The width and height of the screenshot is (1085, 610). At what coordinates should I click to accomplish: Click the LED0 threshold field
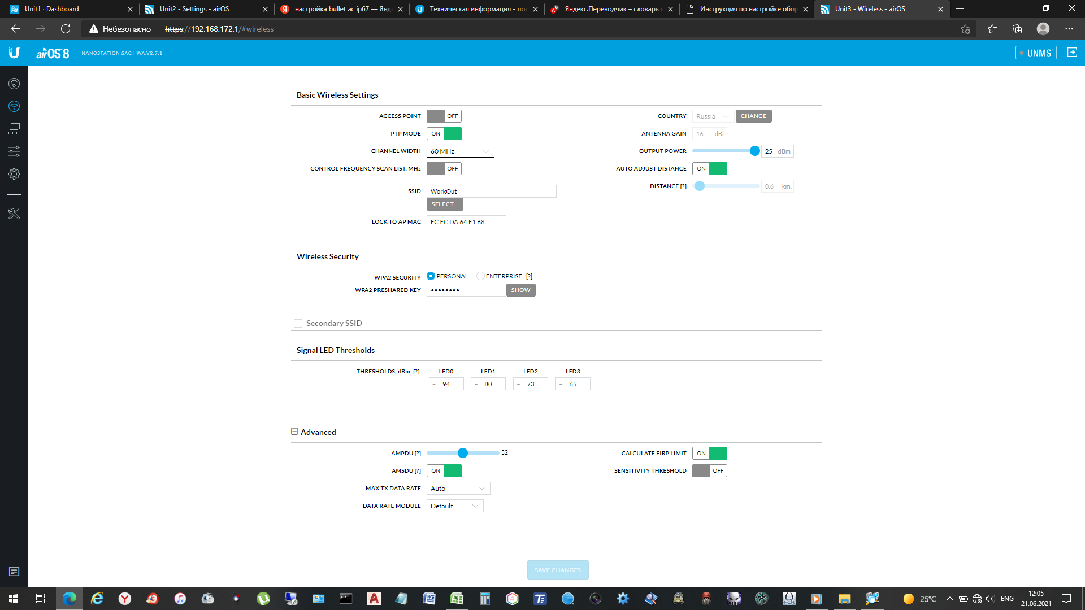point(446,384)
